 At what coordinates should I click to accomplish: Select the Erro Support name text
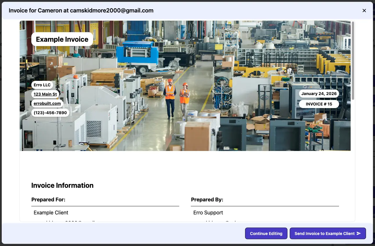pos(208,213)
